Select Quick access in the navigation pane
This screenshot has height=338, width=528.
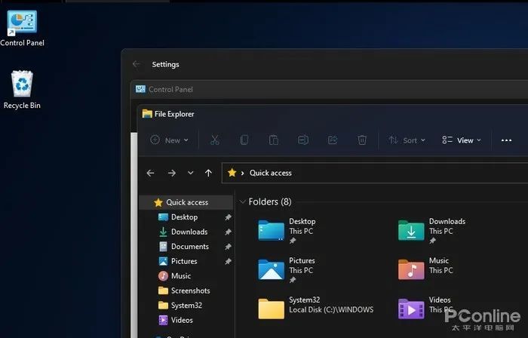tap(186, 202)
